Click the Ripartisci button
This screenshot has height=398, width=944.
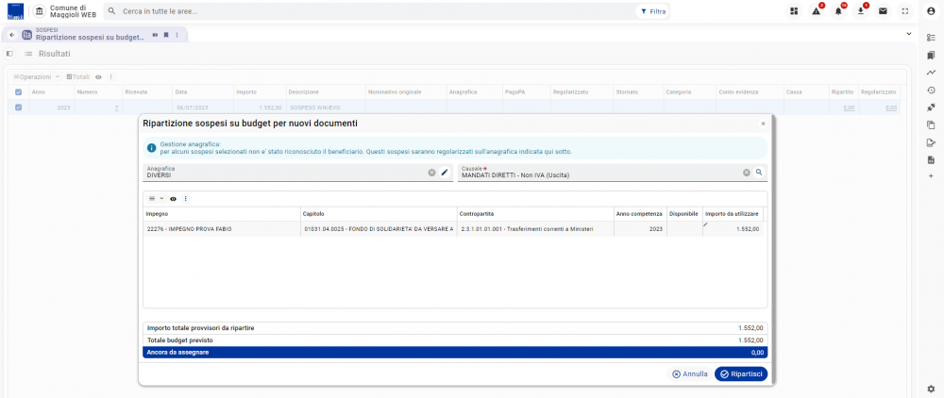tap(741, 374)
